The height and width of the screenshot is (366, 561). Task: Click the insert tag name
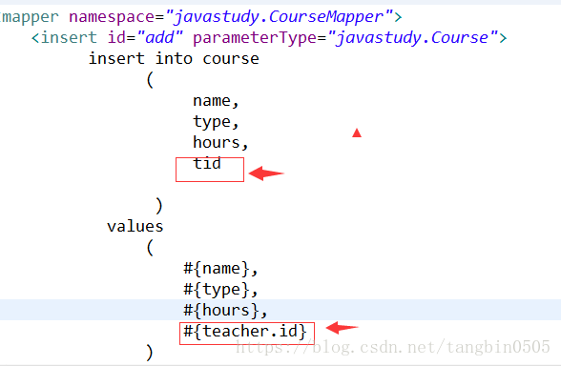coord(69,37)
